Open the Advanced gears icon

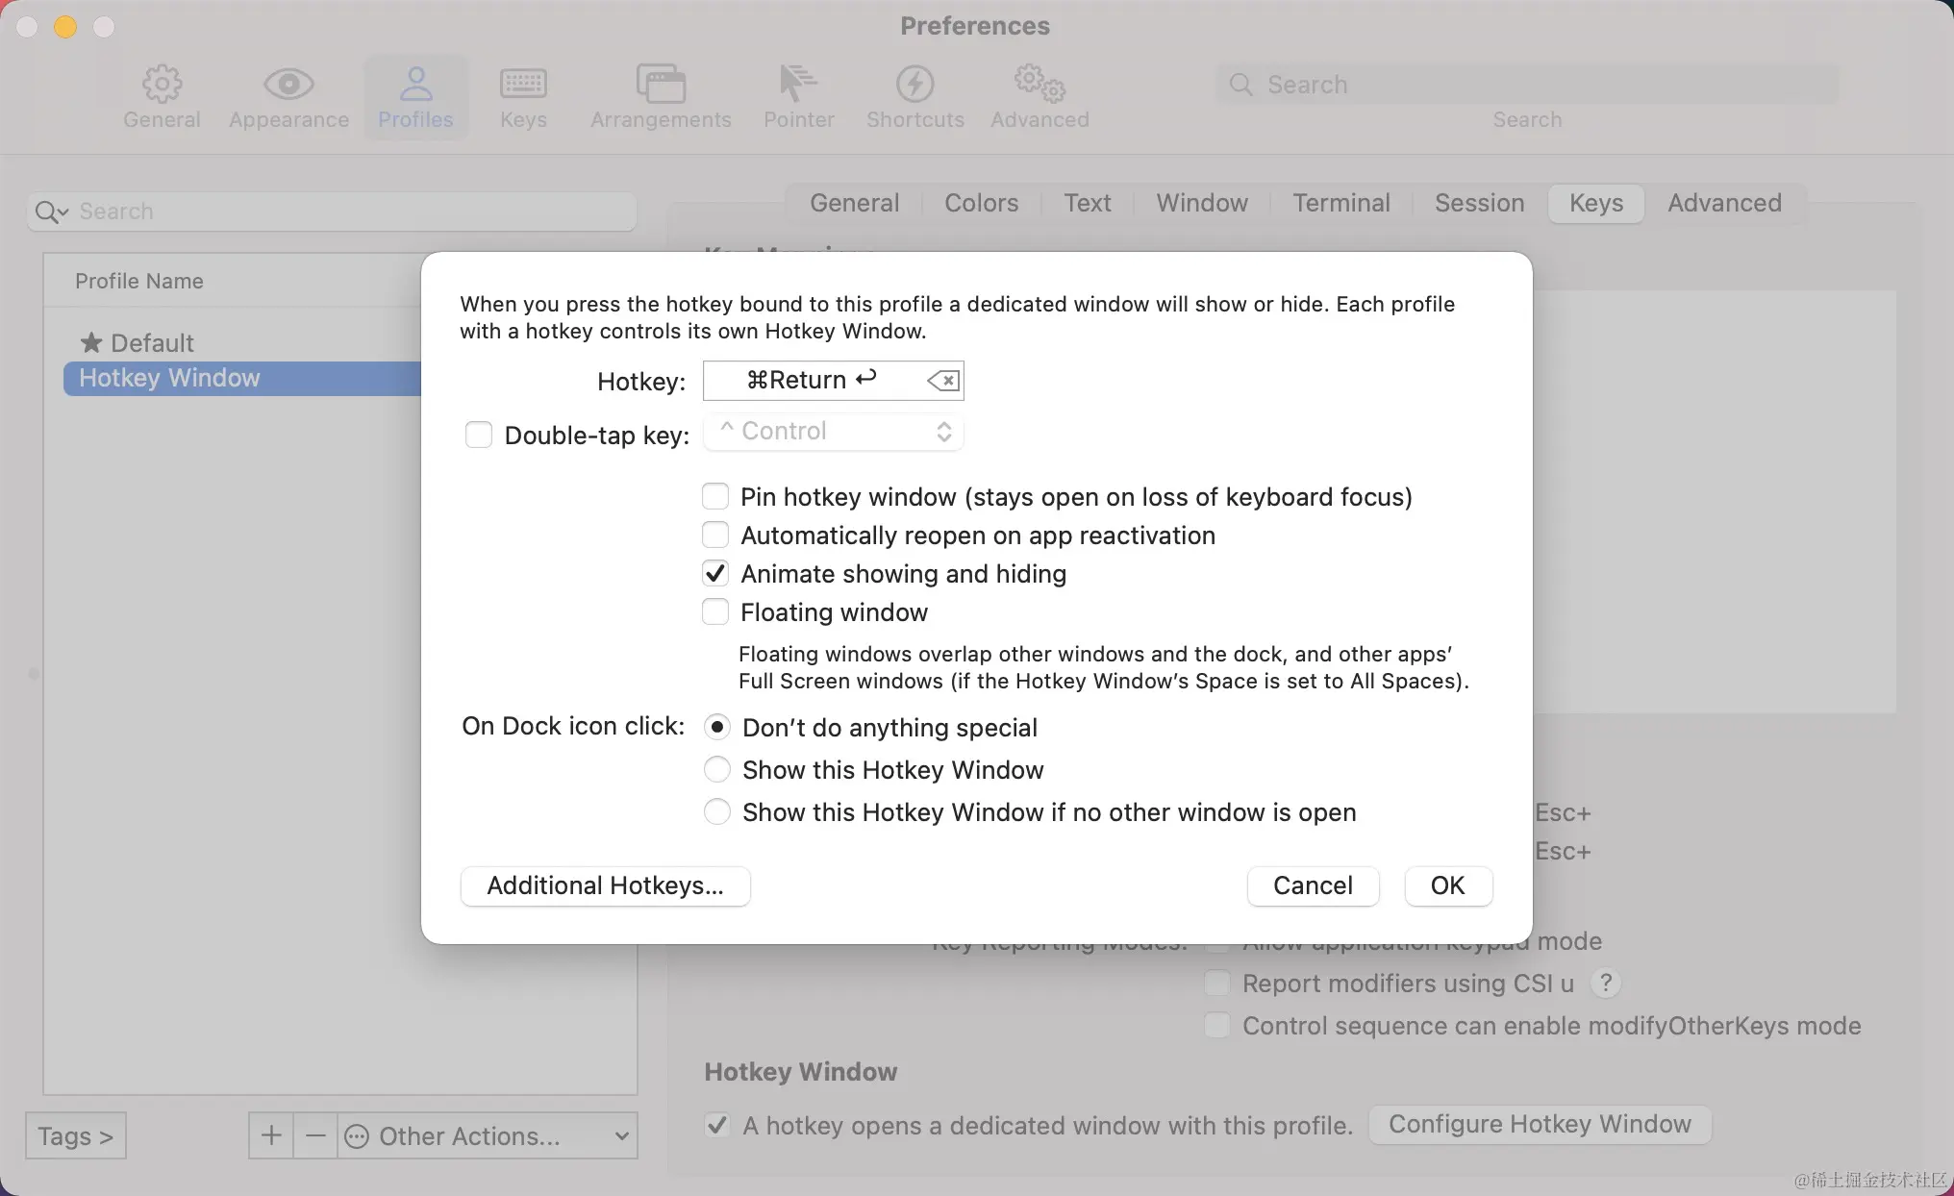click(1040, 85)
